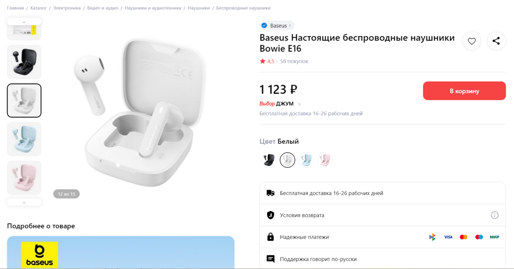Select the white color variant
Viewport: 514px width, 269px height.
coord(287,160)
